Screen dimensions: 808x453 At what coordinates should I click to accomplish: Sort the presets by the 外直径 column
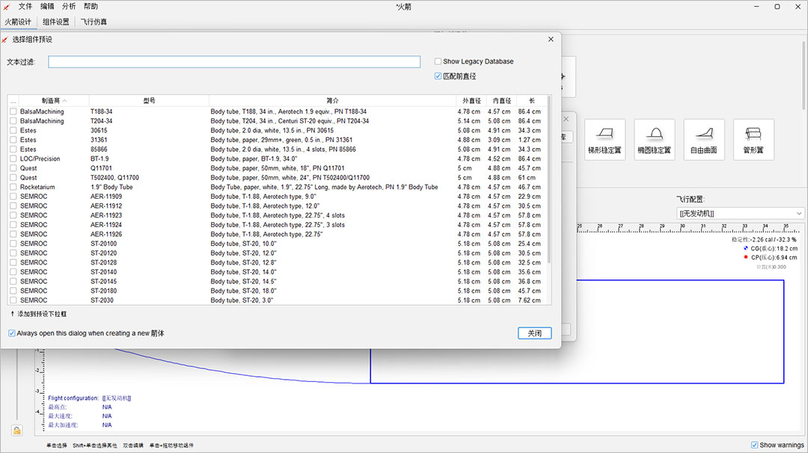tap(471, 100)
